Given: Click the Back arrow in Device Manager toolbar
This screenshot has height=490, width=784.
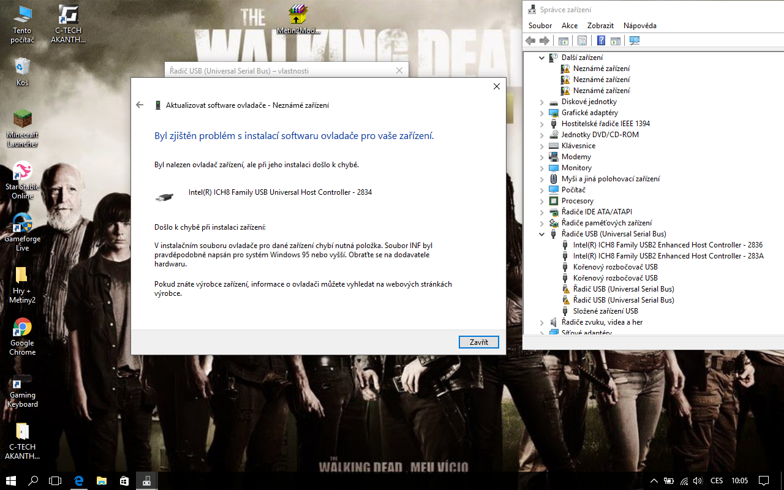Looking at the screenshot, I should click(x=530, y=41).
